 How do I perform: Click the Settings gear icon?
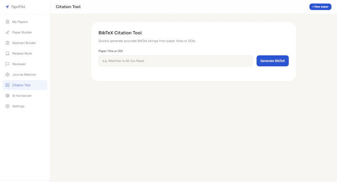pyautogui.click(x=7, y=106)
